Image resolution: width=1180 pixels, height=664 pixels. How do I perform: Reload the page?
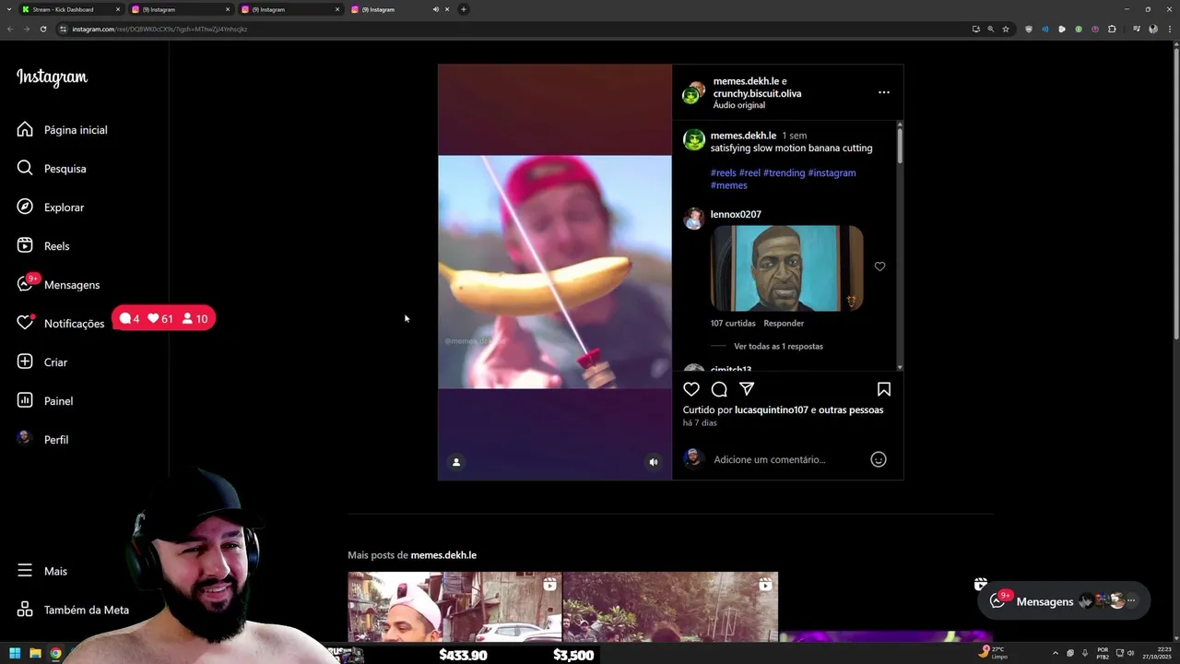pyautogui.click(x=43, y=29)
